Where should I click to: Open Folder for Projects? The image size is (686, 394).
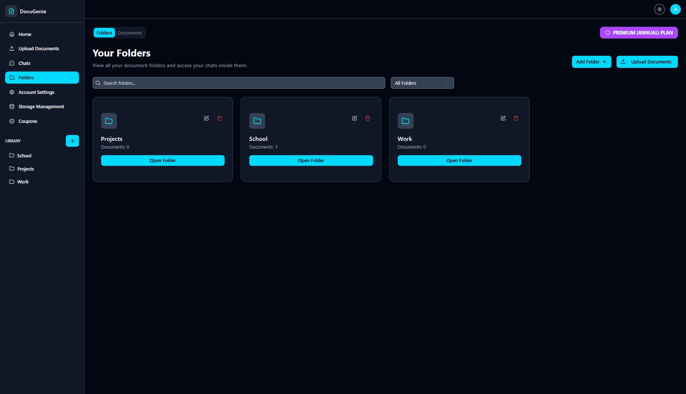coord(163,160)
